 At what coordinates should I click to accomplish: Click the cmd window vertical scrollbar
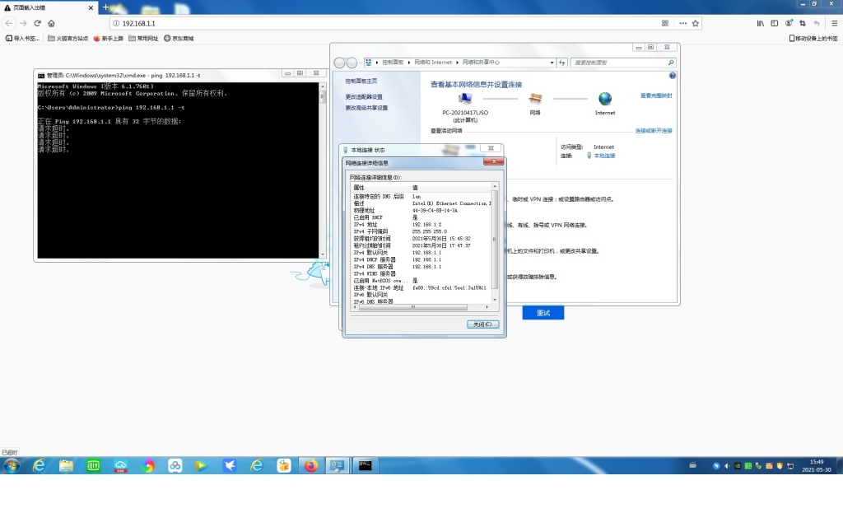click(323, 170)
